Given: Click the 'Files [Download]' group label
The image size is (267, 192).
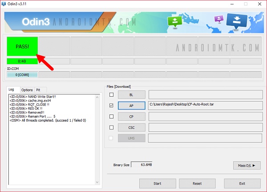Looking at the screenshot, I should point(119,86).
